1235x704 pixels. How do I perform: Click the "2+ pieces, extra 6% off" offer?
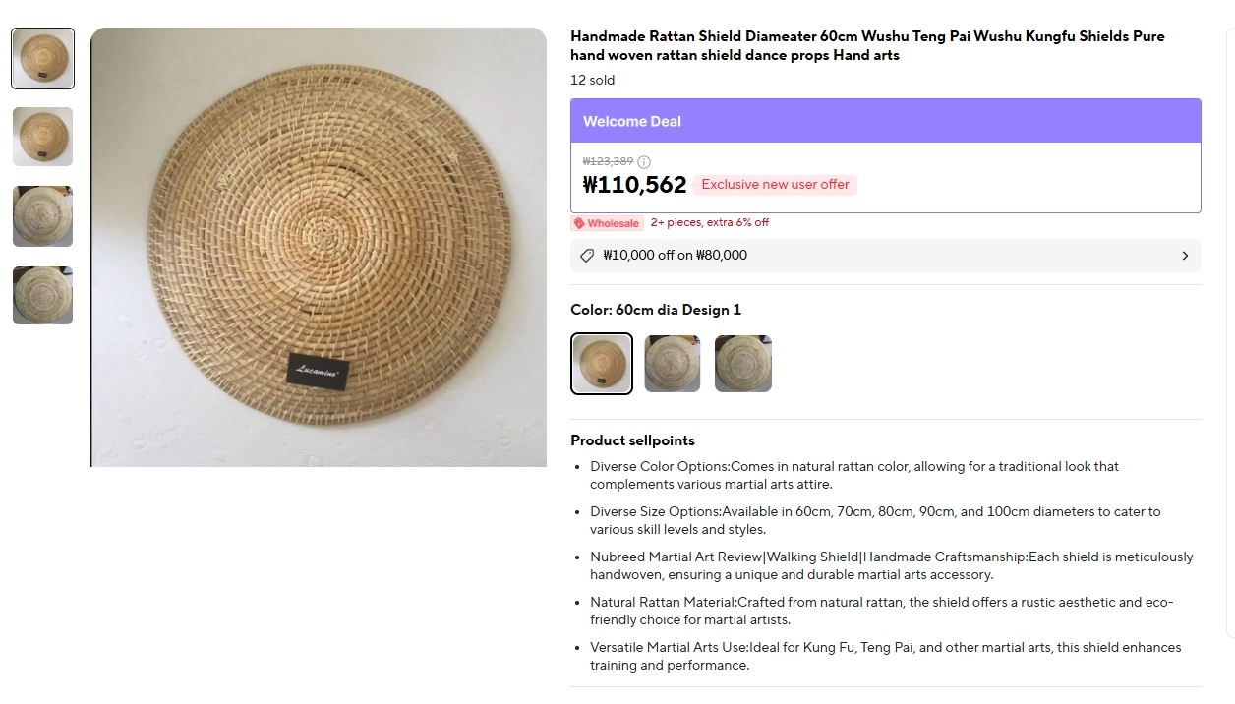click(710, 223)
